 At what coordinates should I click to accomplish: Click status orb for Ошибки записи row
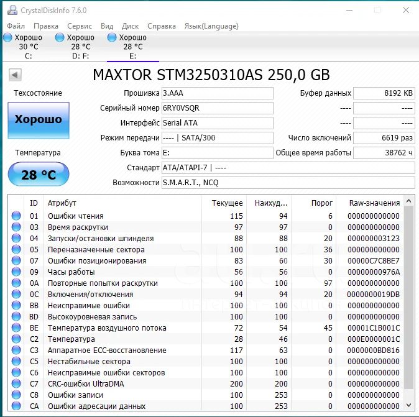tap(16, 395)
